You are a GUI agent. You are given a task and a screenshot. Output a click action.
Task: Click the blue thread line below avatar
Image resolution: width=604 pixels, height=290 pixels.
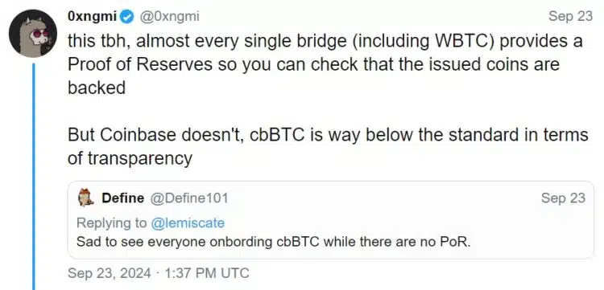point(34,177)
